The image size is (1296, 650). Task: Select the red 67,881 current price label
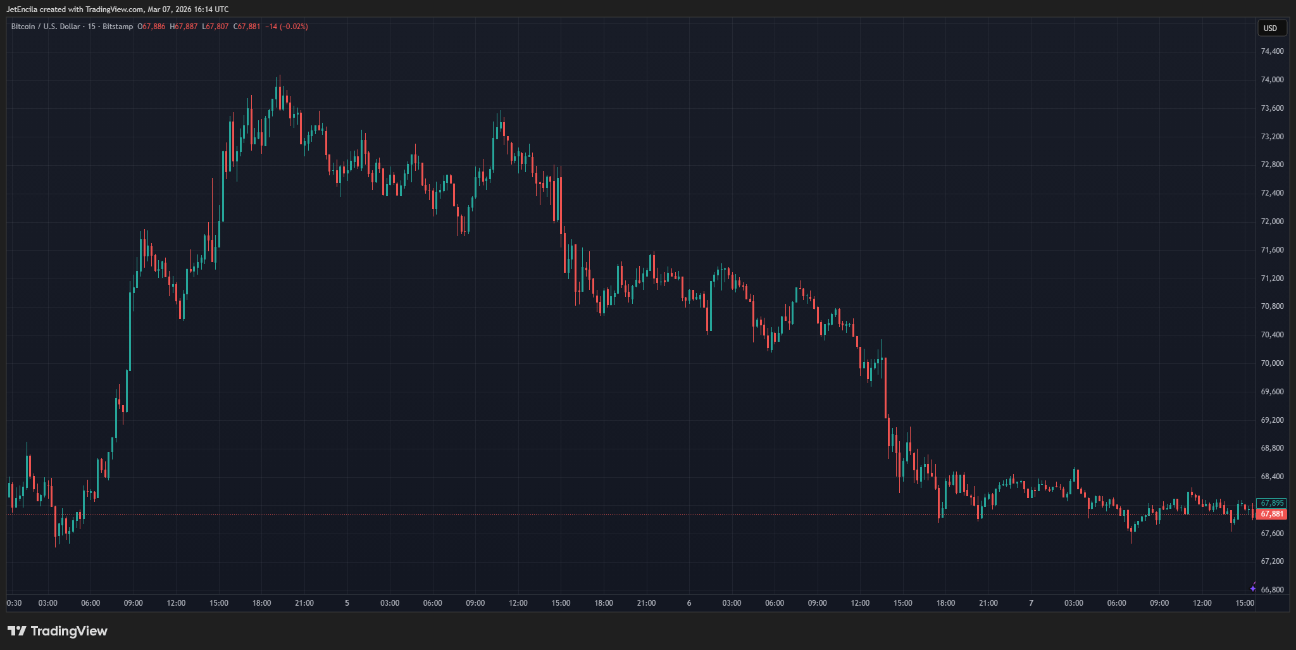coord(1272,514)
